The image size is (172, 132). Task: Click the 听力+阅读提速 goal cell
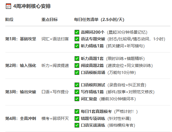[x=55, y=66]
